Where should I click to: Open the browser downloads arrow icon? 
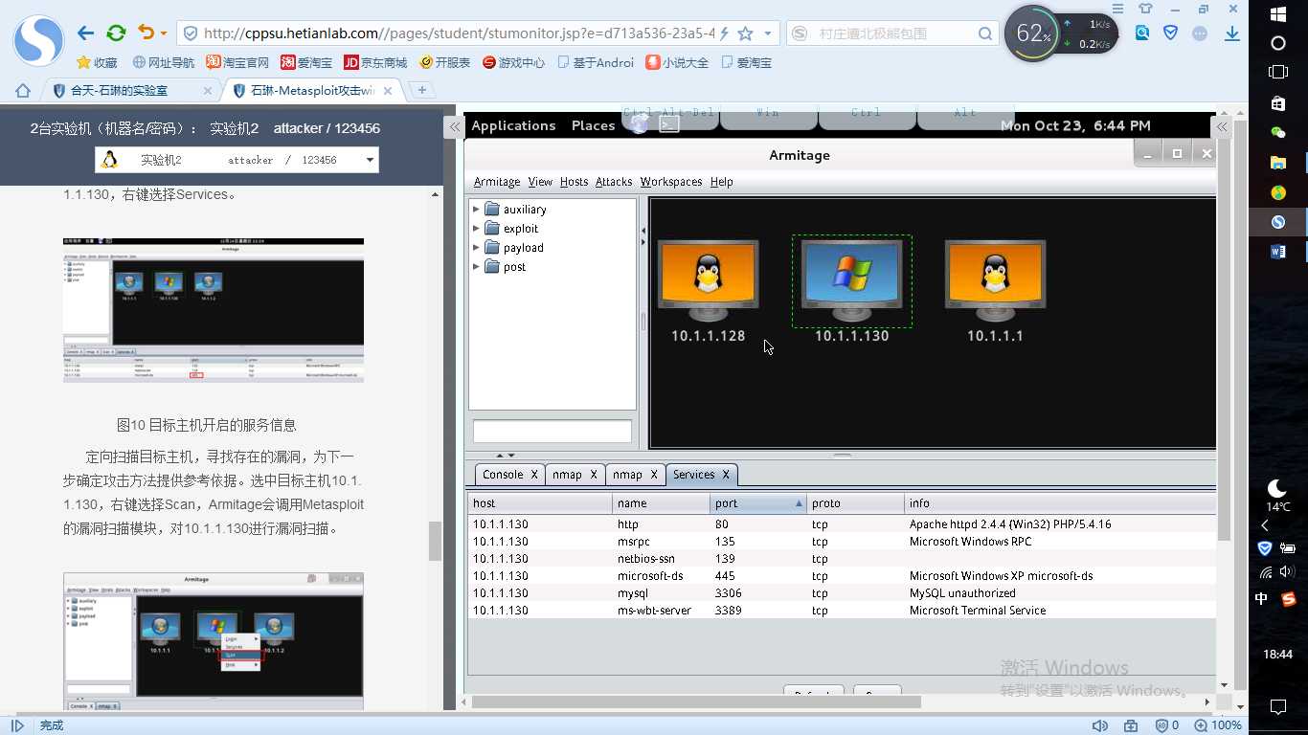[1232, 33]
